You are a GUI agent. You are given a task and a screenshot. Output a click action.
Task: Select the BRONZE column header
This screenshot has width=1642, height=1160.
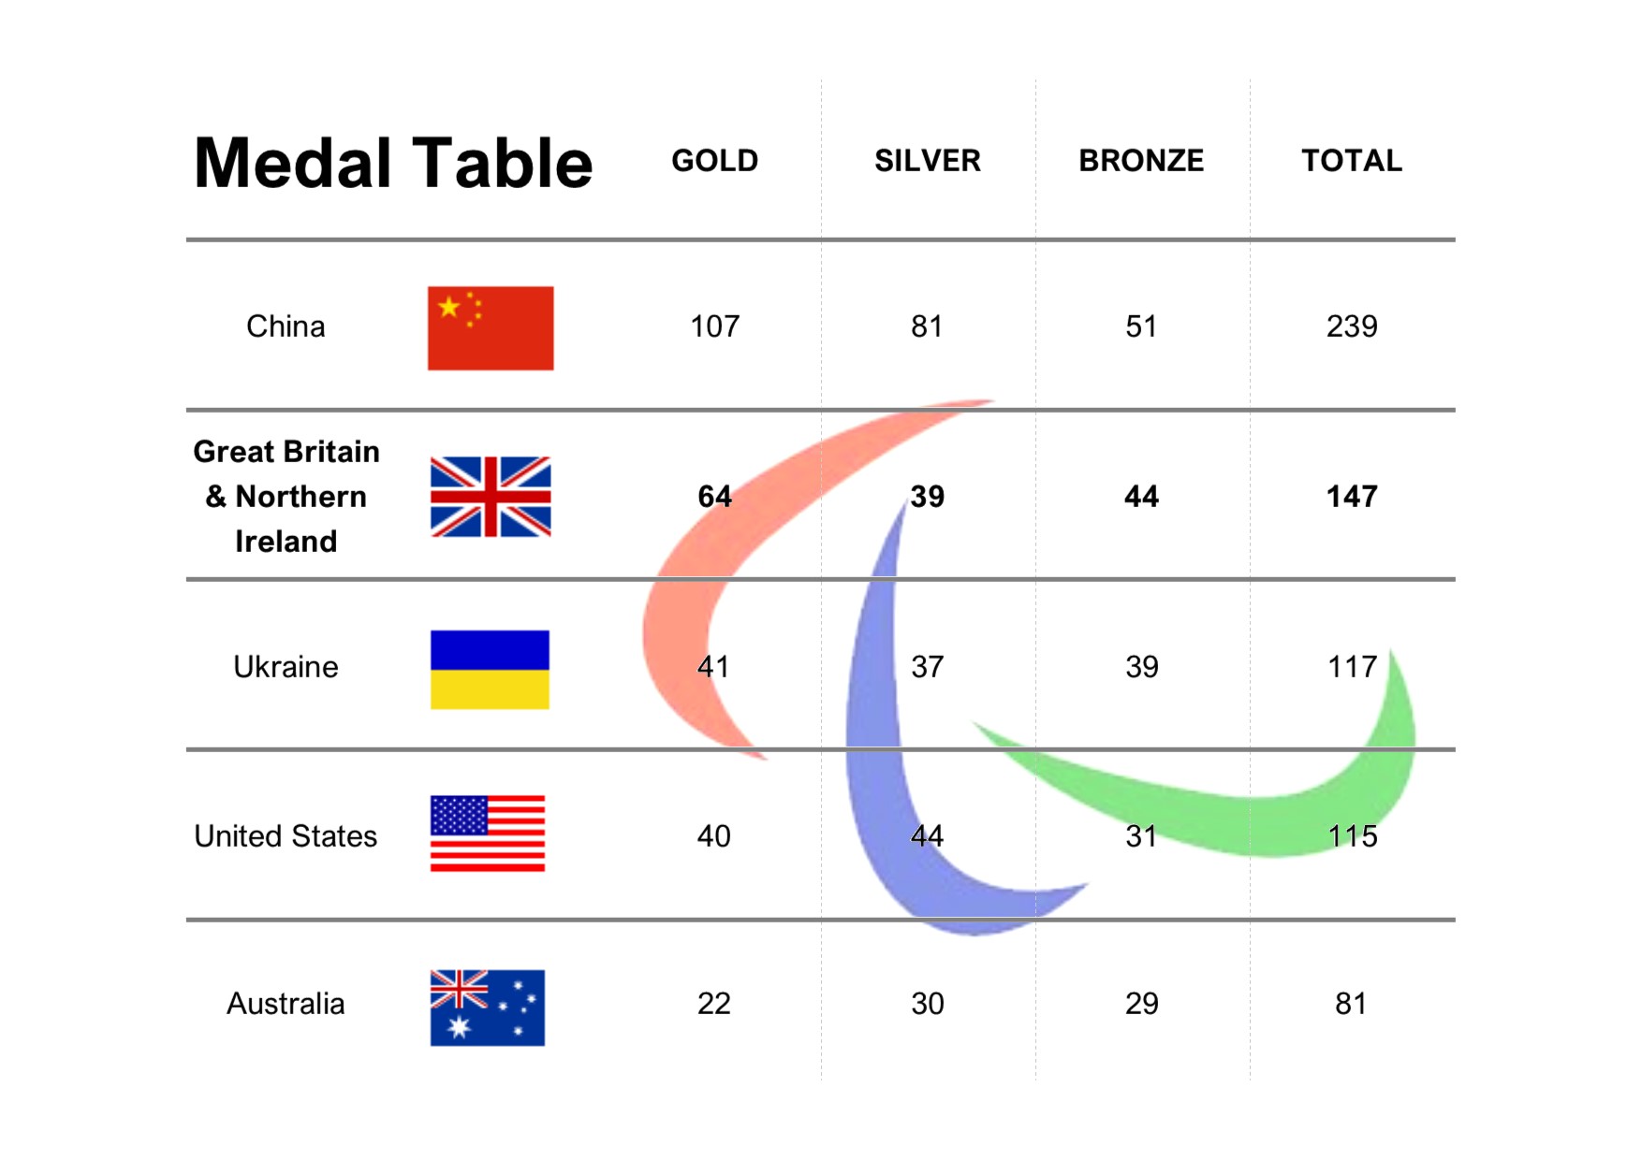[1141, 161]
